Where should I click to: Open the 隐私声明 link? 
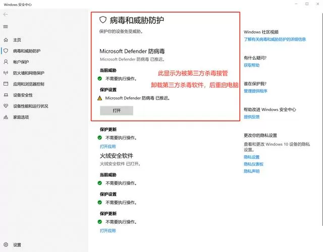point(251,171)
